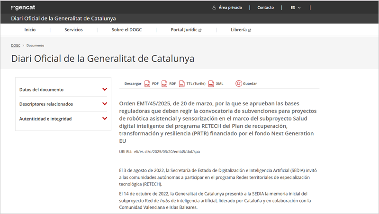
Task: Expand Autenticidad e integridad section
Action: click(105, 119)
